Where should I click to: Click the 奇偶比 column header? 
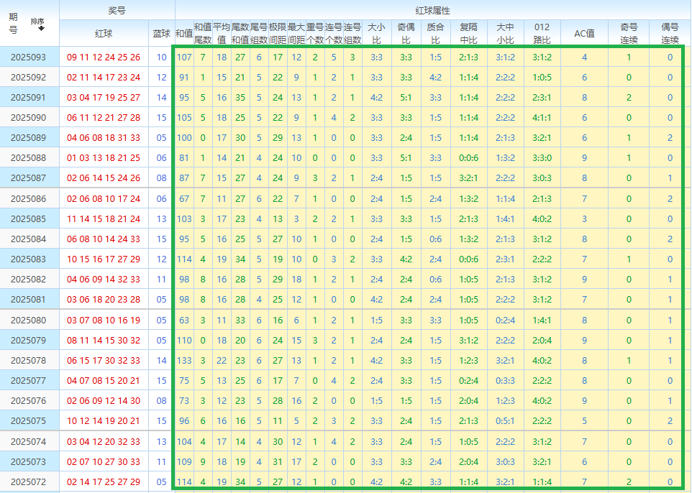click(406, 33)
